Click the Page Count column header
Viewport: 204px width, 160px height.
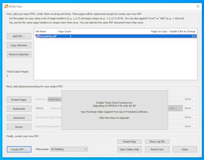[x=65, y=31]
